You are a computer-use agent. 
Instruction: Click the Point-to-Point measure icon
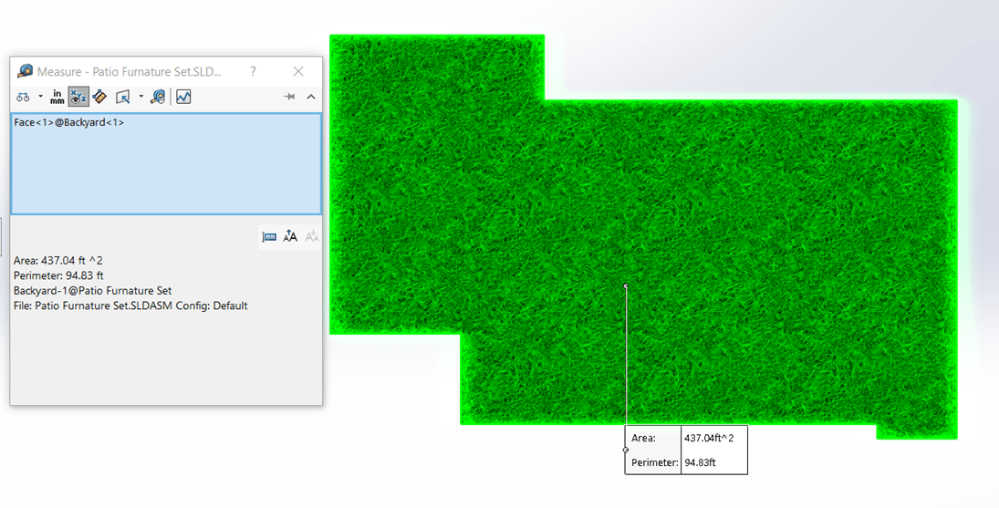pyautogui.click(x=99, y=97)
